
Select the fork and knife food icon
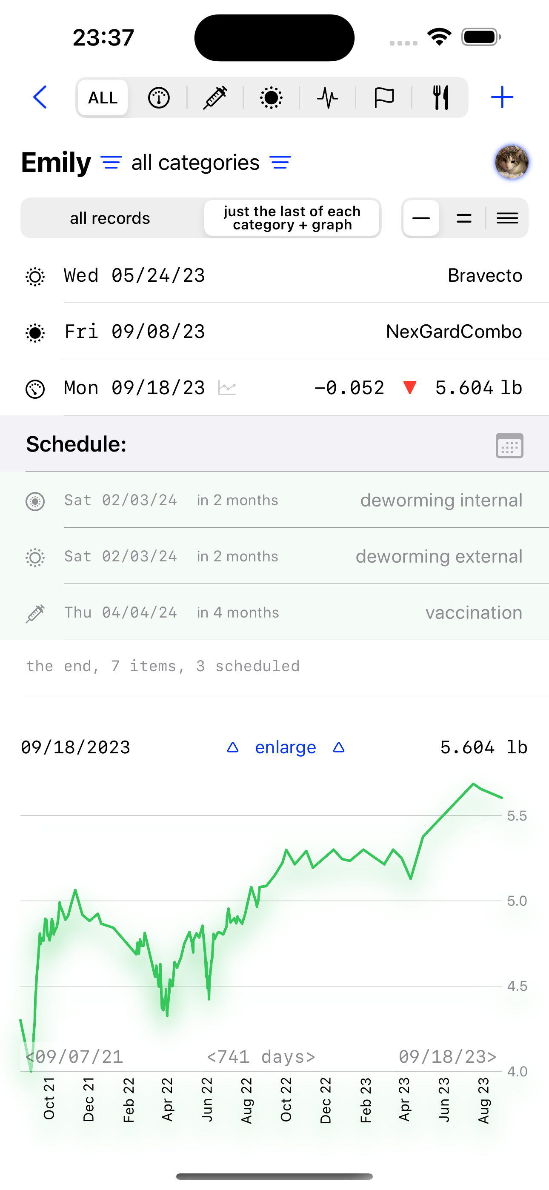coord(440,98)
